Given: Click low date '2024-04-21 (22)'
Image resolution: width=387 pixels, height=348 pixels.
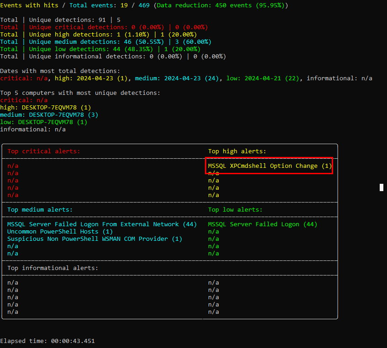Looking at the screenshot, I should [272, 78].
